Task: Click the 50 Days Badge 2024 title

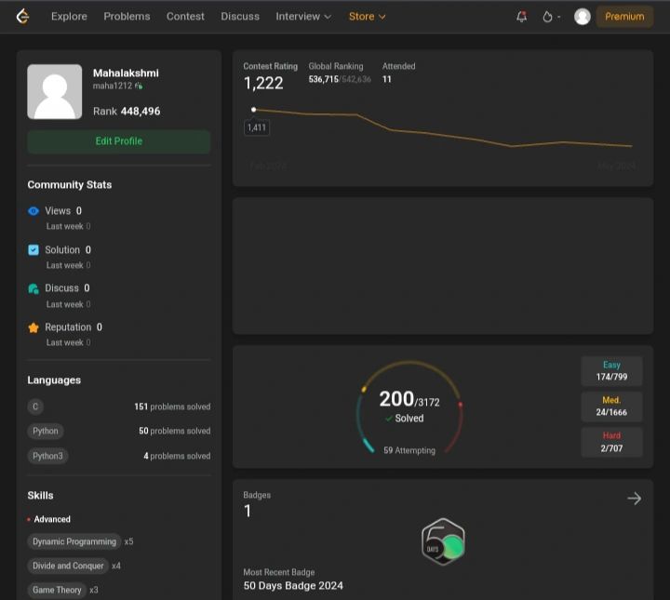Action: [x=293, y=585]
